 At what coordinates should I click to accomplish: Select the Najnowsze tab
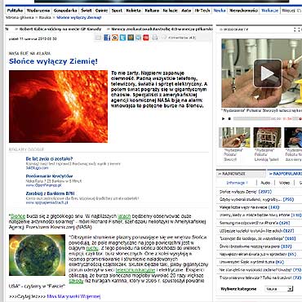tap(241, 174)
